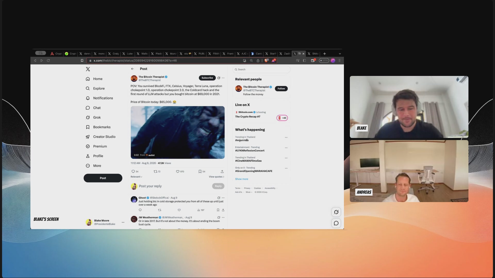
Task: Toggle the browser sidebar panel icon
Action: click(304, 60)
